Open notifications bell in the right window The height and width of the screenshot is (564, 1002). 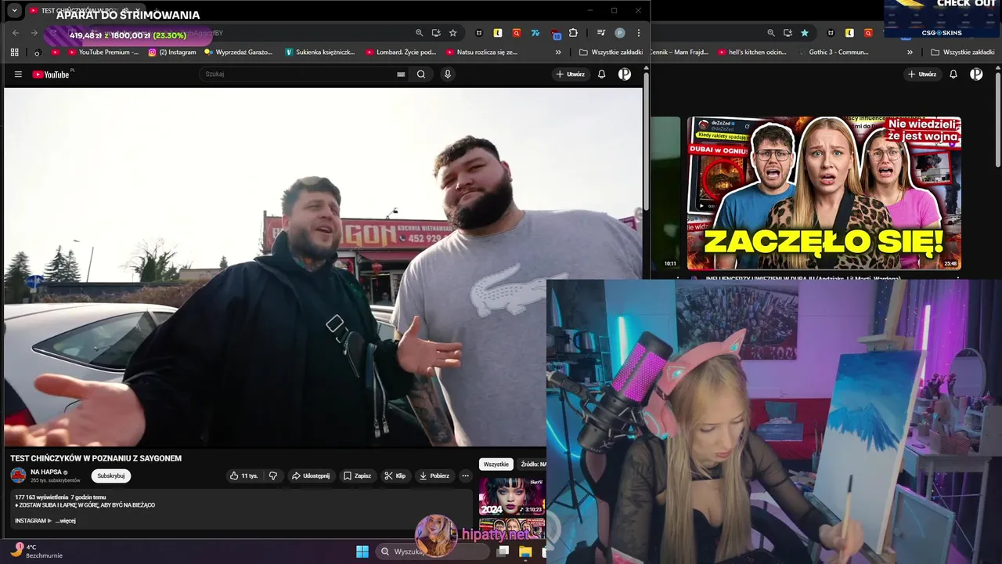tap(953, 74)
